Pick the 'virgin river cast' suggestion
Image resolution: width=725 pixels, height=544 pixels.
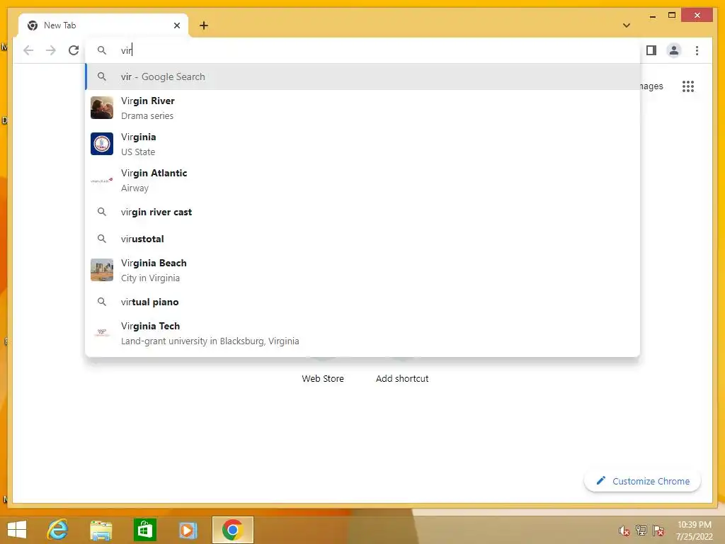point(362,212)
